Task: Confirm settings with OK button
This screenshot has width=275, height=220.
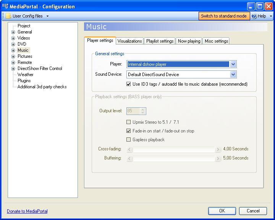Action: tap(222, 211)
